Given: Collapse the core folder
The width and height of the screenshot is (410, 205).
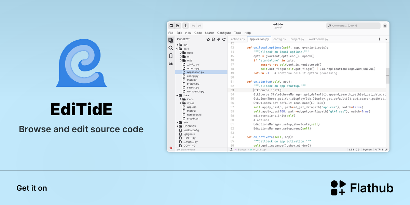Looking at the screenshot, I should click(177, 49).
